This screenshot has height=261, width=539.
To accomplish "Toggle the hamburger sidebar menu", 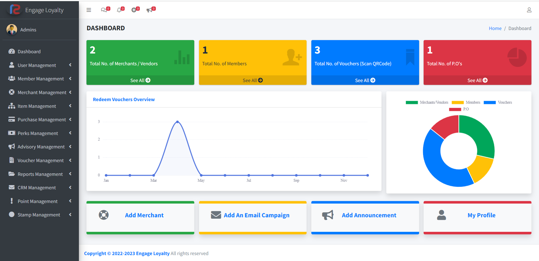I will [89, 10].
